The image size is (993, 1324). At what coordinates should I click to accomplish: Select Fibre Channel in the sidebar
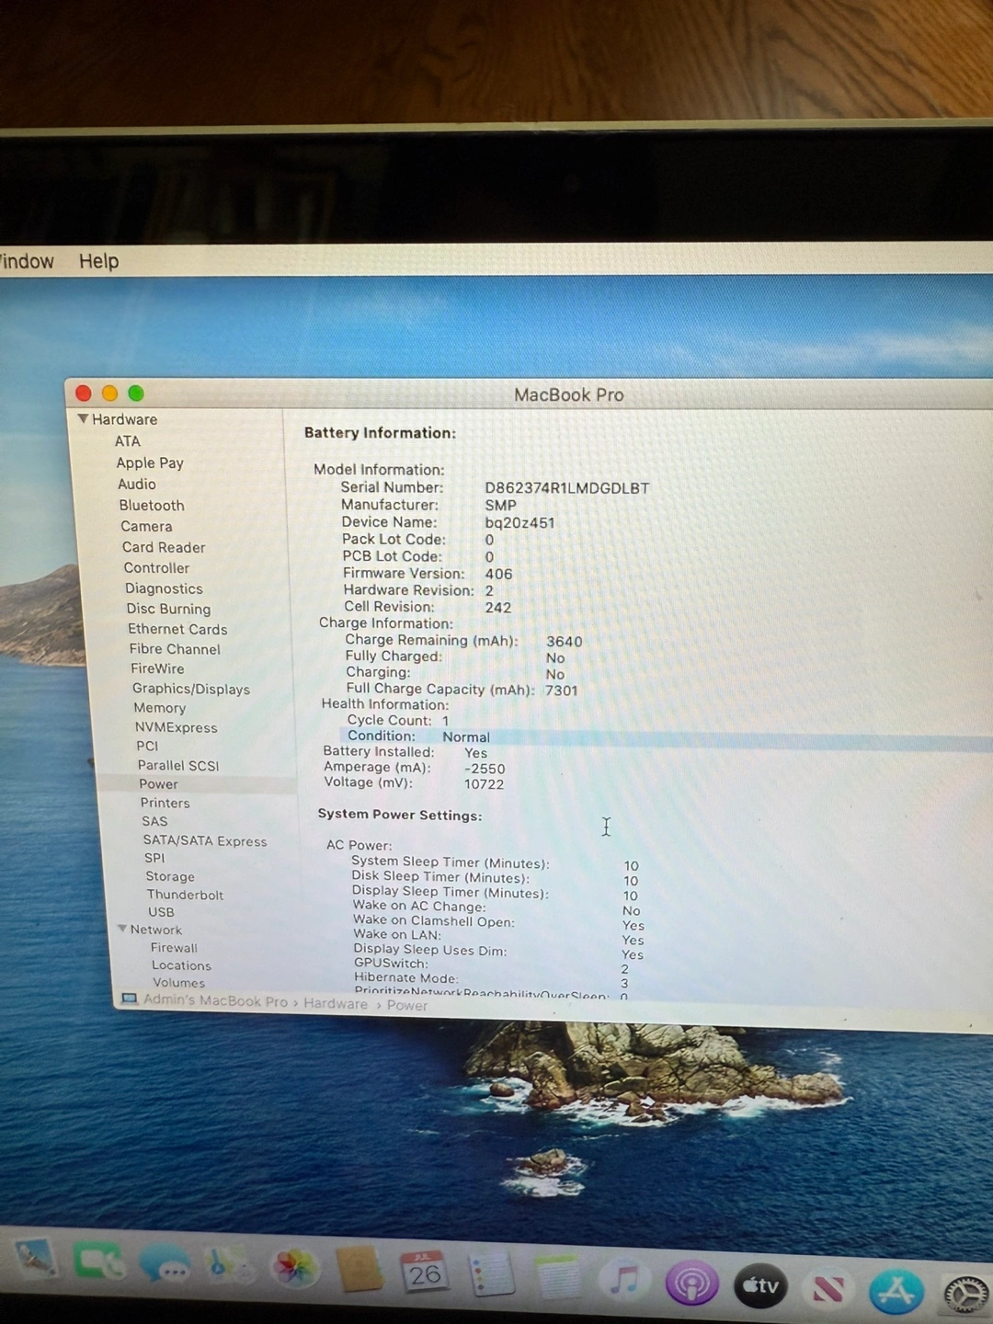(x=175, y=649)
